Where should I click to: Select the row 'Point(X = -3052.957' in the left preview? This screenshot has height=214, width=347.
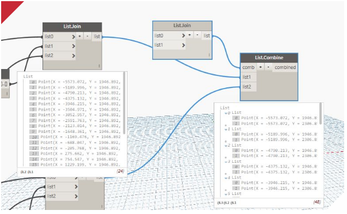pyautogui.click(x=75, y=115)
